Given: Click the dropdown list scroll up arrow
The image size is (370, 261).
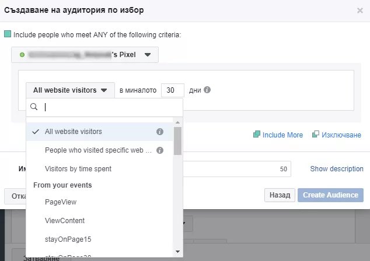Looking at the screenshot, I should [177, 122].
